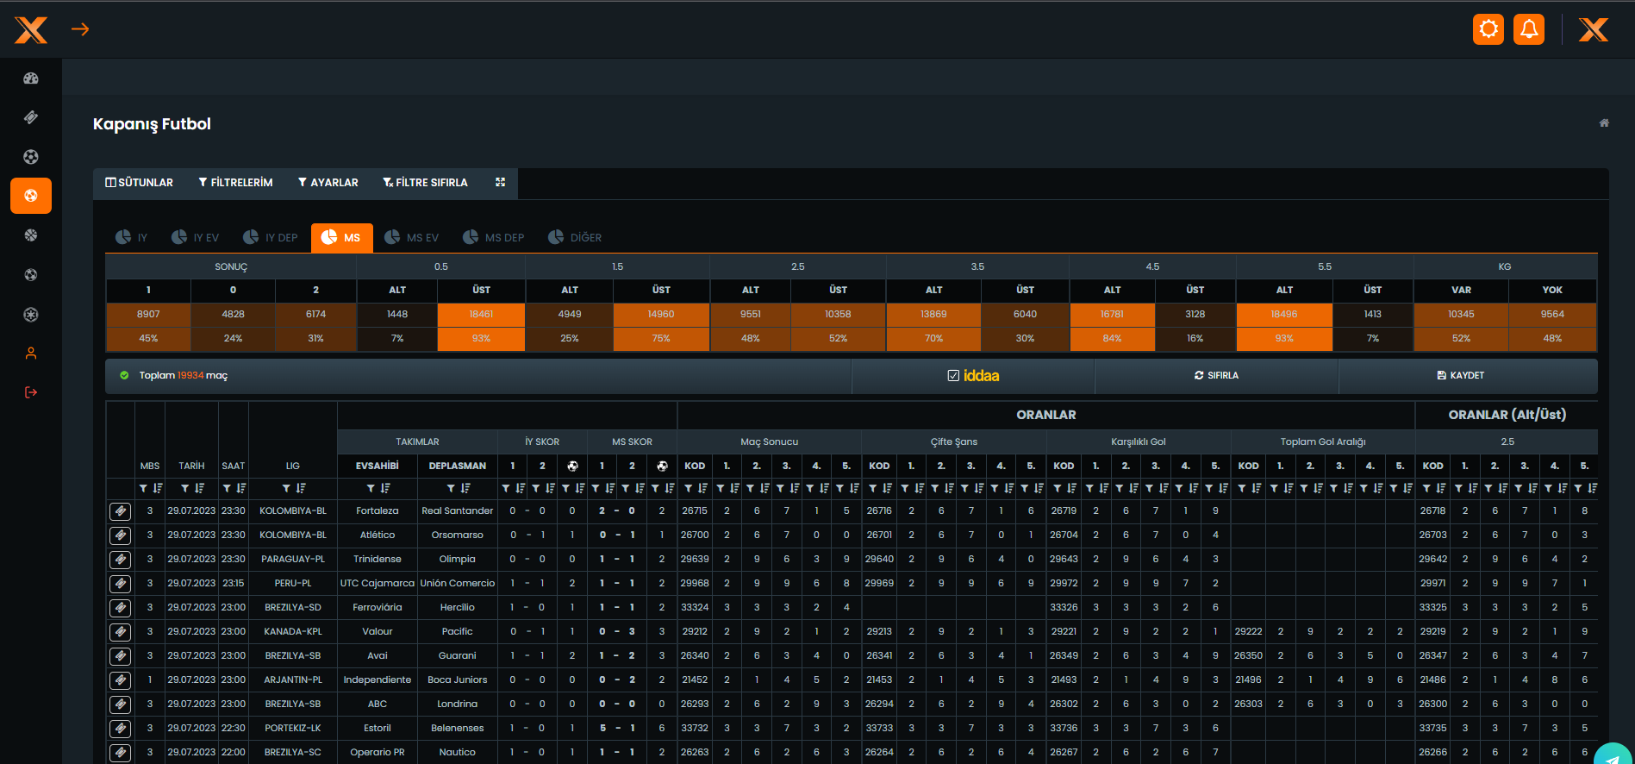Sort the TARİH column
The image size is (1635, 764).
(199, 489)
